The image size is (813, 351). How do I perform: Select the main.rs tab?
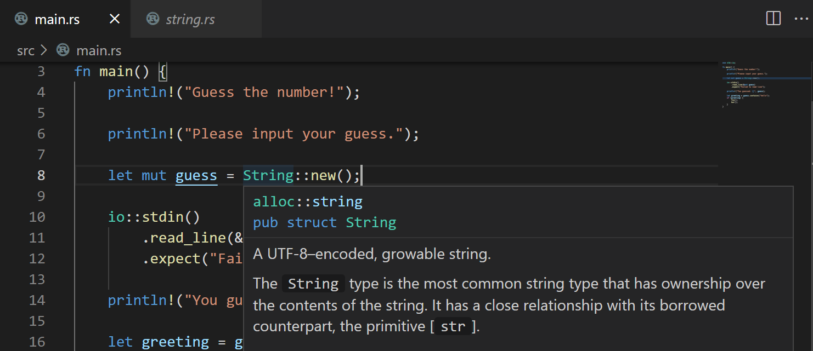(58, 18)
